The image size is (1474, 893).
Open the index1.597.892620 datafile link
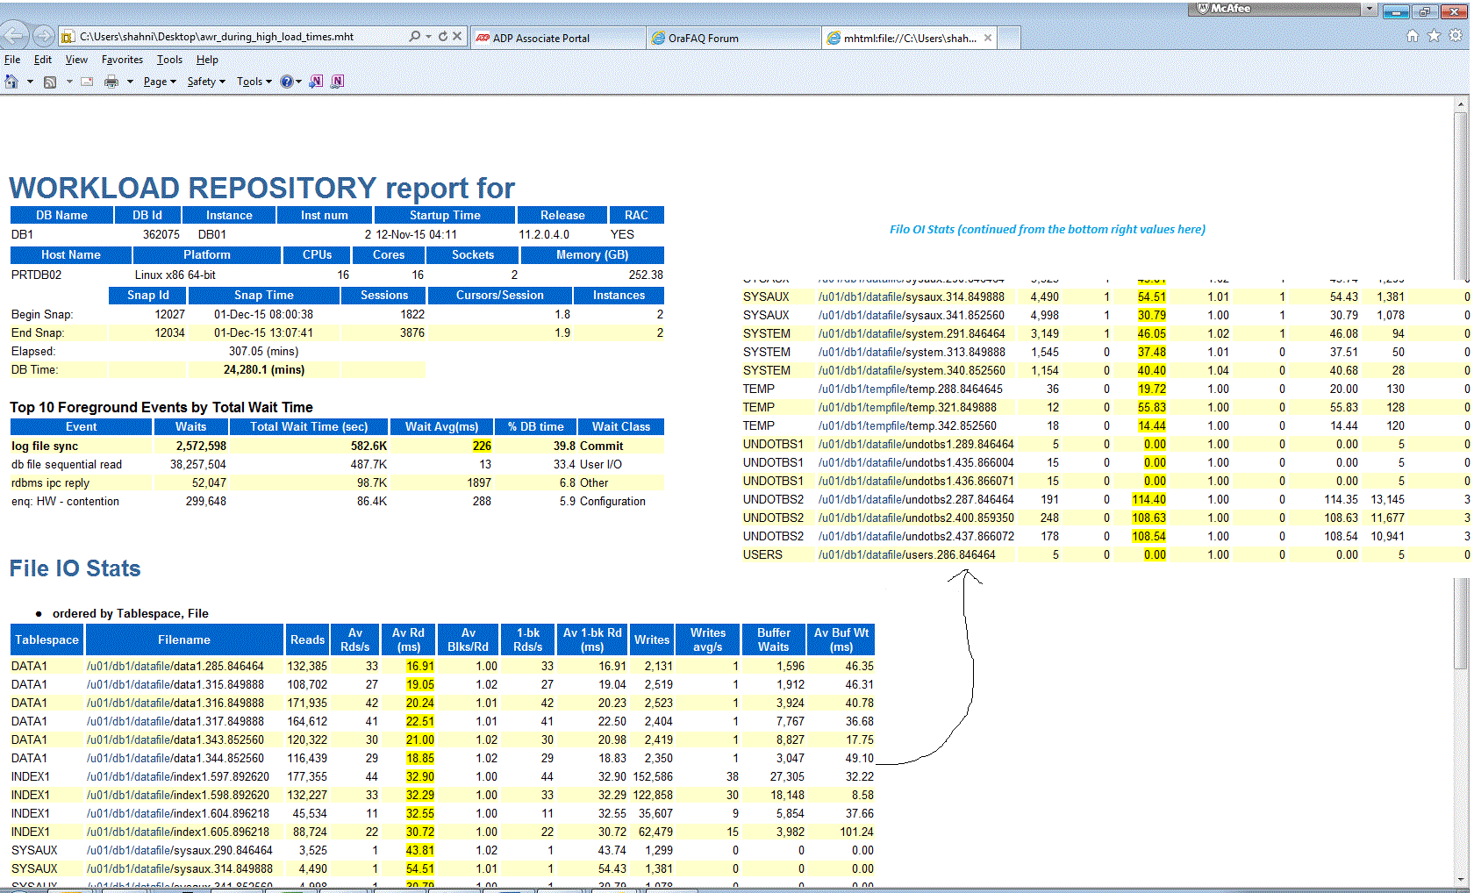(x=177, y=776)
